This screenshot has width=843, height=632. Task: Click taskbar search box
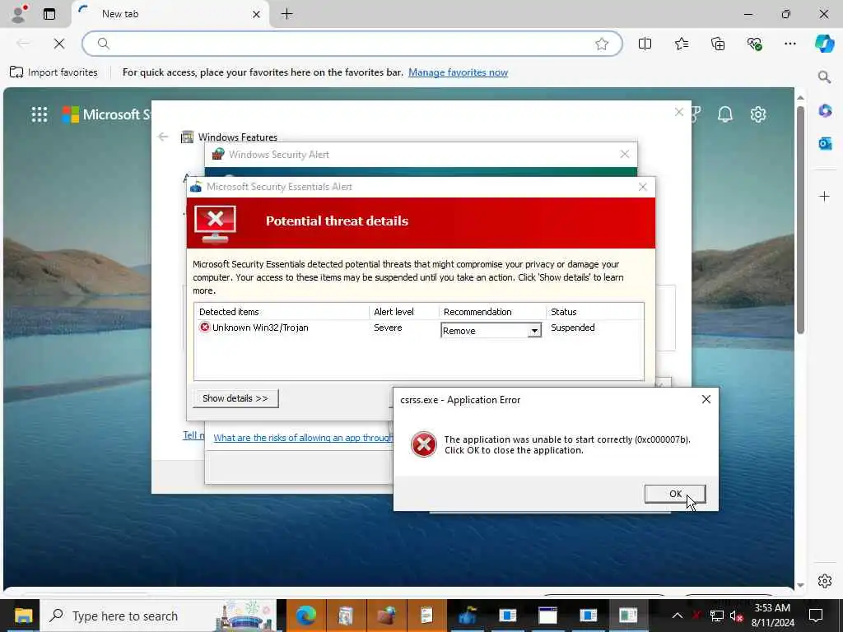pyautogui.click(x=159, y=616)
